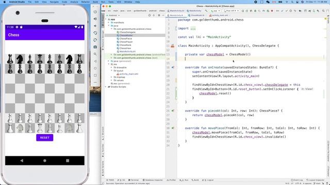Click emulator sidebar home circle icon
Viewport: 330px width, 185px height.
pos(95,68)
